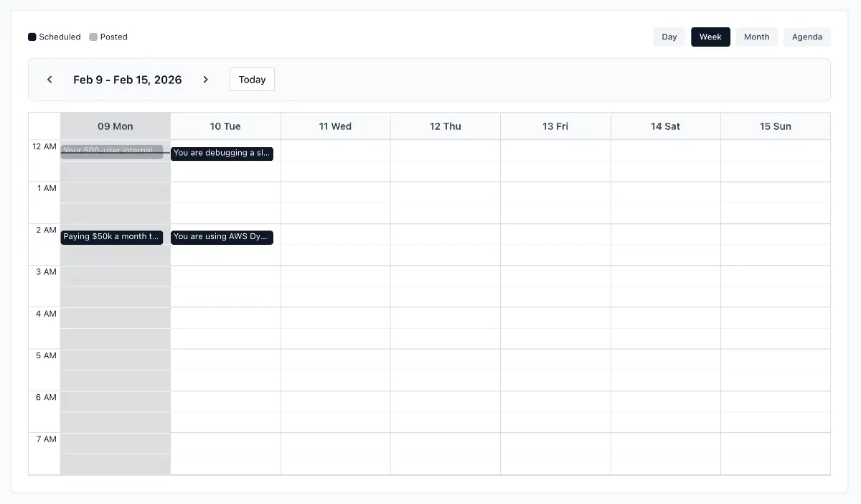
Task: Click the black Scheduled legend swatch
Action: (x=32, y=37)
